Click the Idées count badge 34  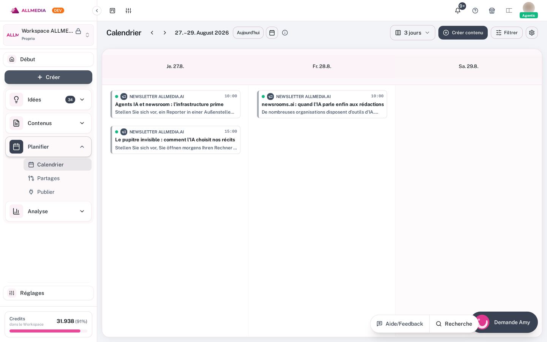pos(70,100)
